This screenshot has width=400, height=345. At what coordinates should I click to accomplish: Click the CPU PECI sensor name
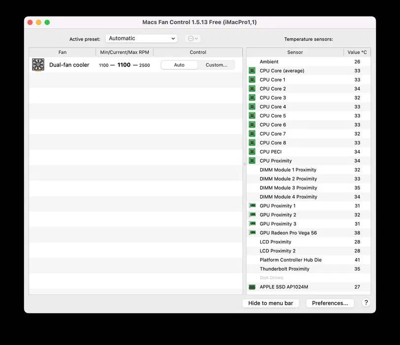[270, 152]
